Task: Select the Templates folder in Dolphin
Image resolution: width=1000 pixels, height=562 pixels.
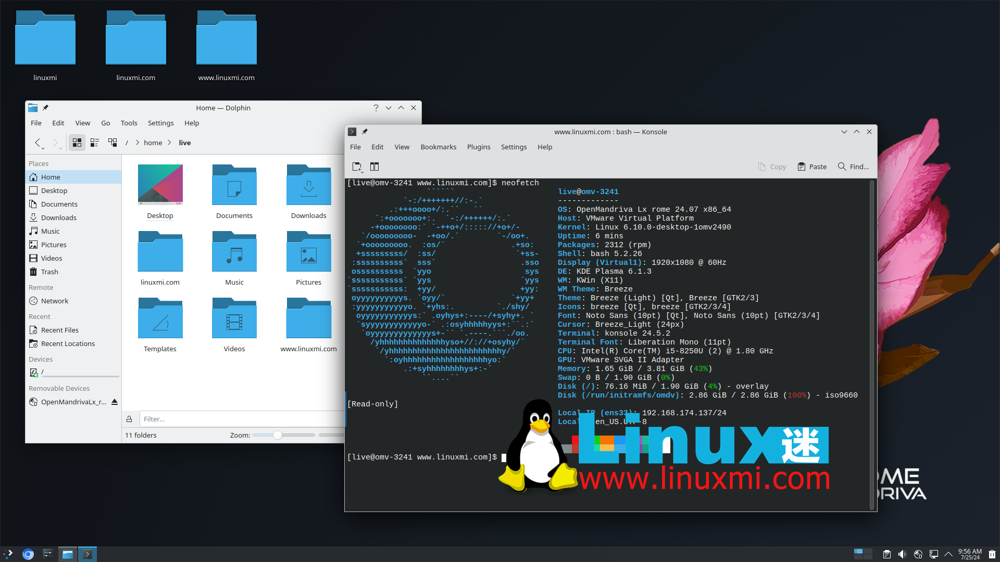Action: click(x=160, y=325)
